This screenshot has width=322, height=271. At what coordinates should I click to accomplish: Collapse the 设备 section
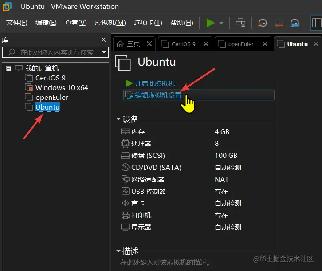[x=118, y=119]
